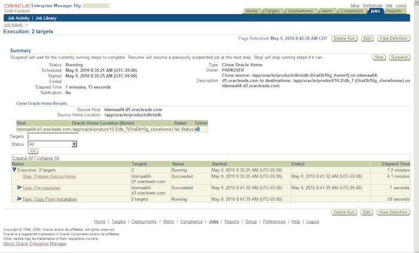Viewport: 419px width, 253px height.
Task: Select the 'No Status' cell in the host table
Action: tap(184, 129)
